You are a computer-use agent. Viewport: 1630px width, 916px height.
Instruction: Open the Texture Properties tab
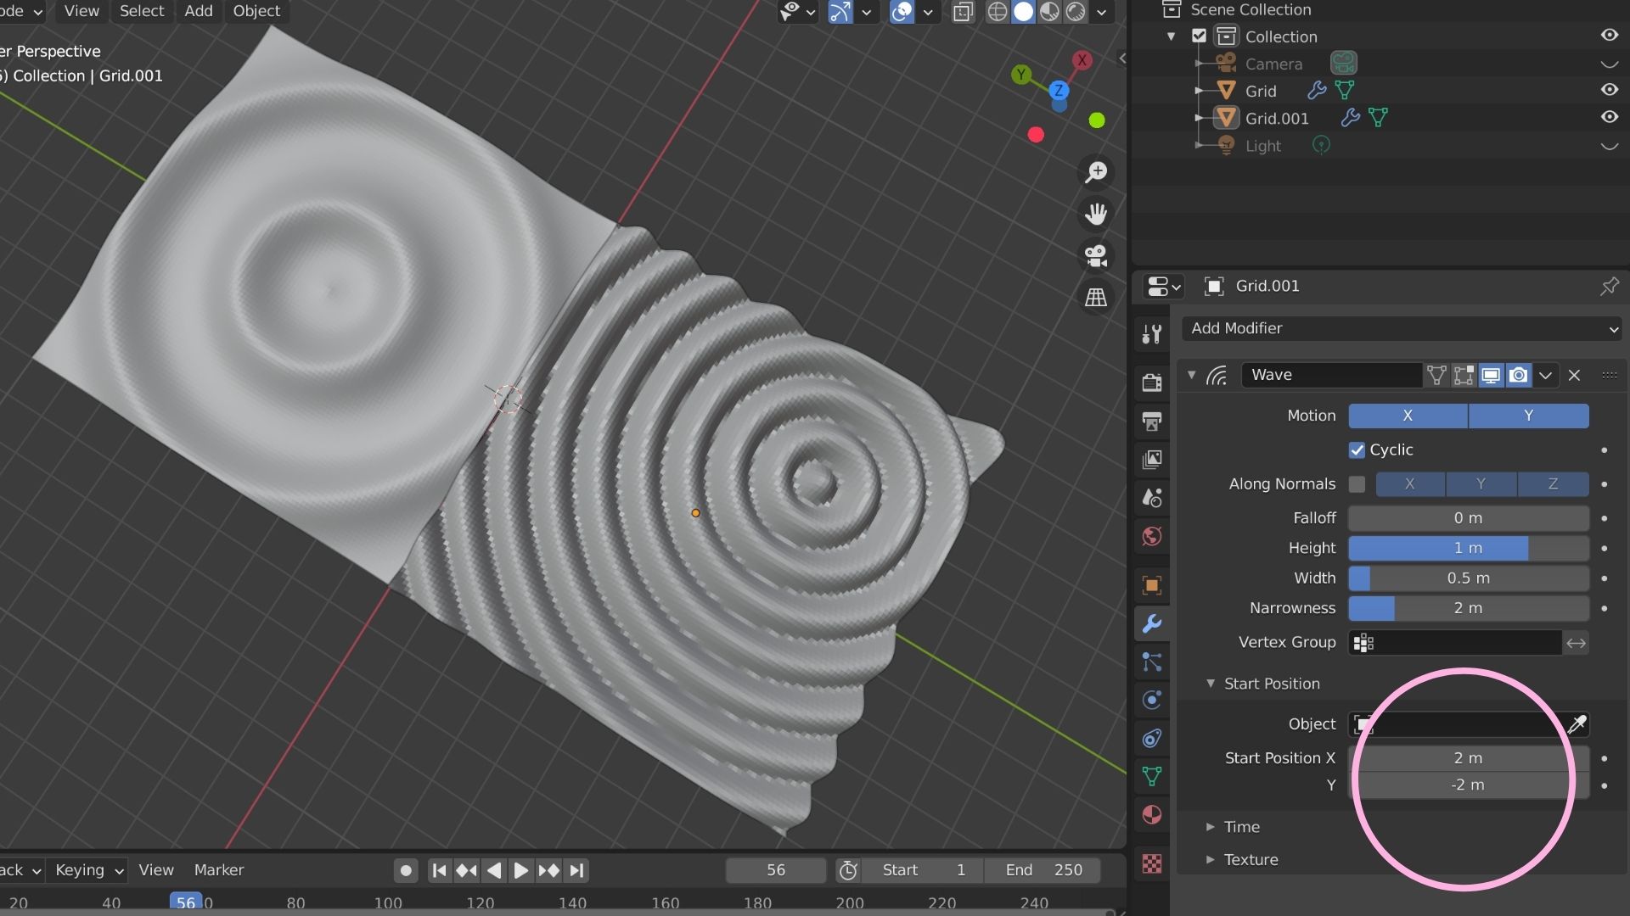click(x=1152, y=864)
